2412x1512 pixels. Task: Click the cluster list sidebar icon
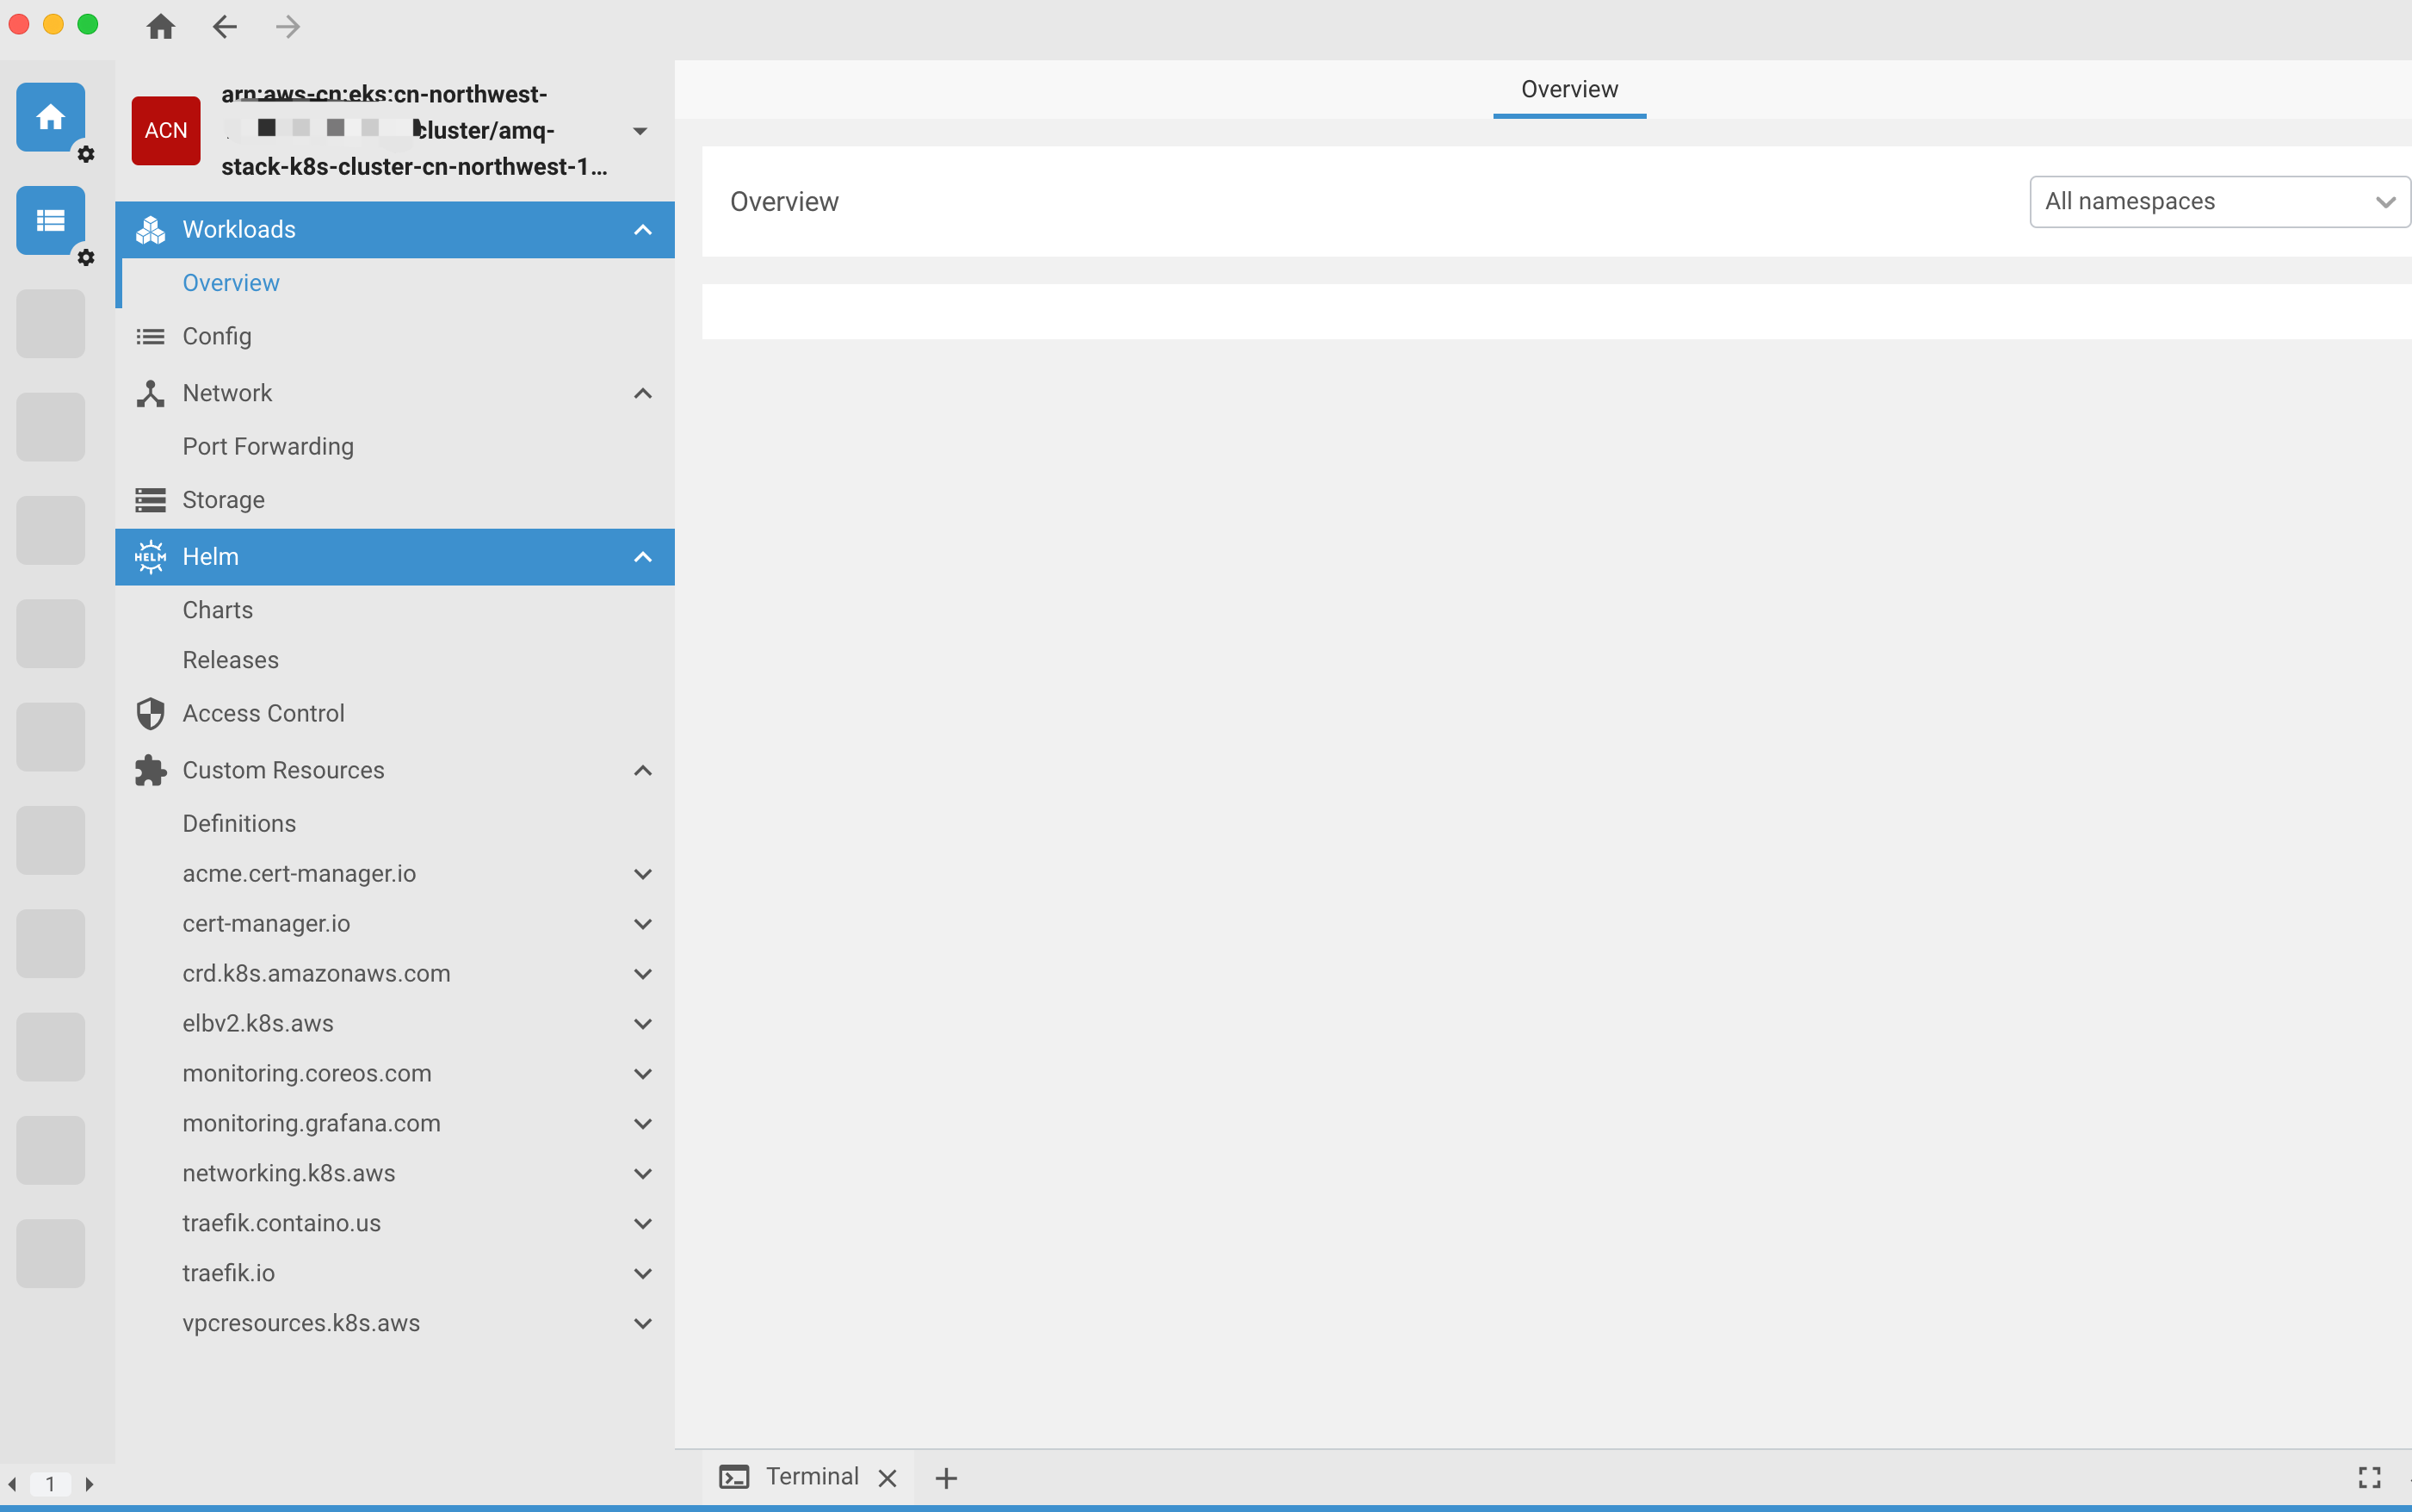click(50, 220)
